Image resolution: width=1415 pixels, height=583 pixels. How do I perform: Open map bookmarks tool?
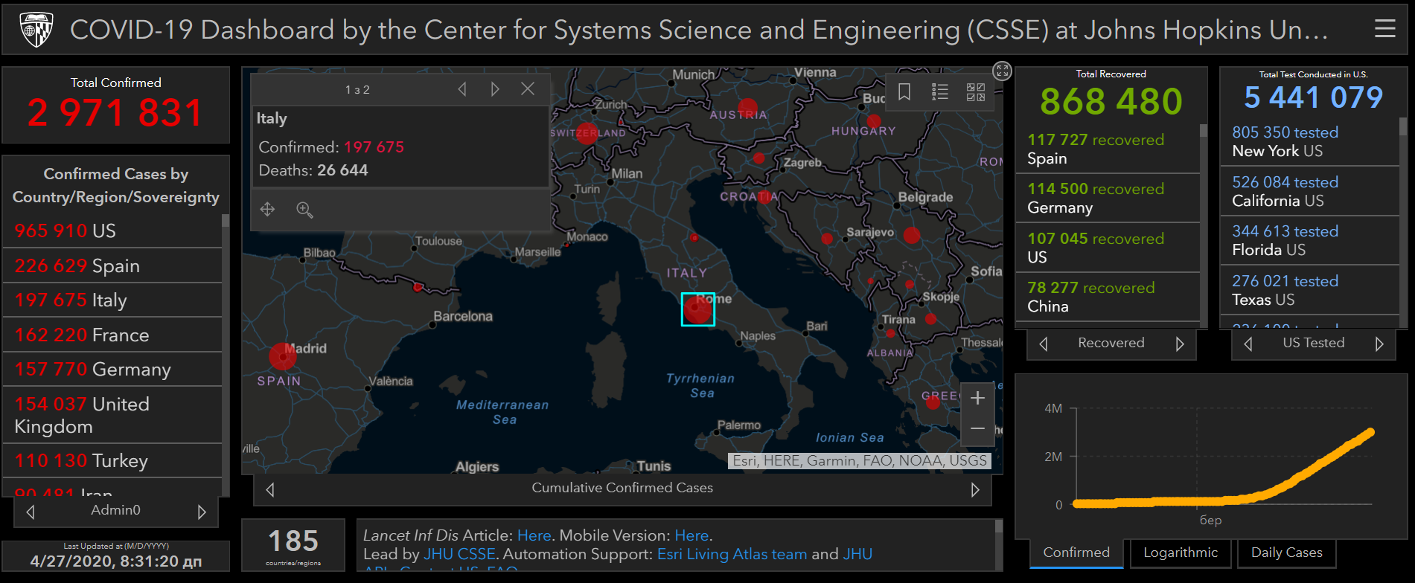click(x=904, y=92)
